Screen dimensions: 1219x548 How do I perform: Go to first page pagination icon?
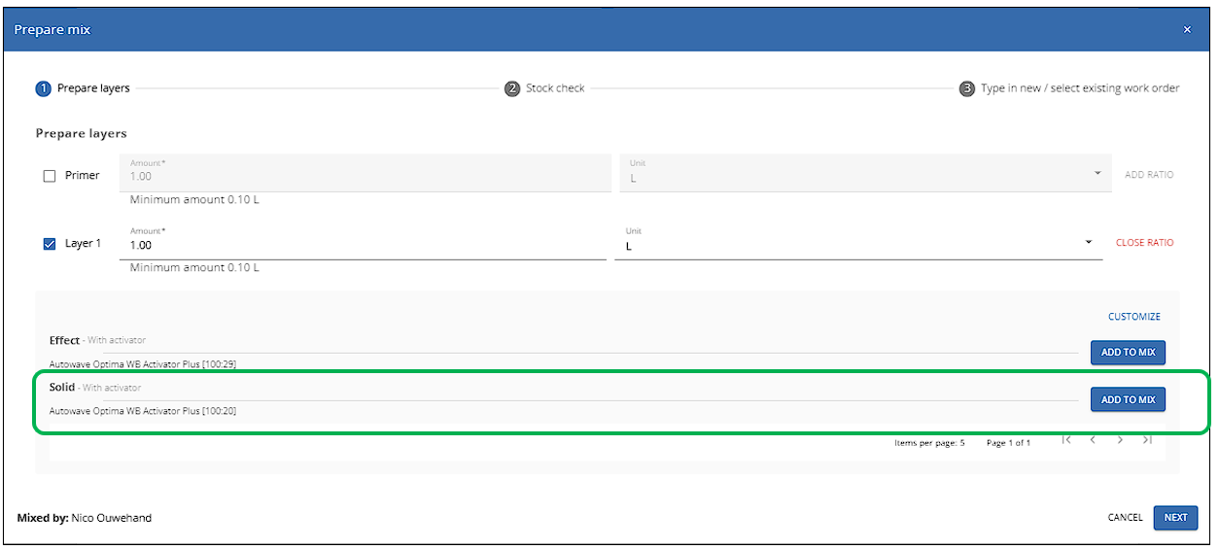click(x=1066, y=440)
